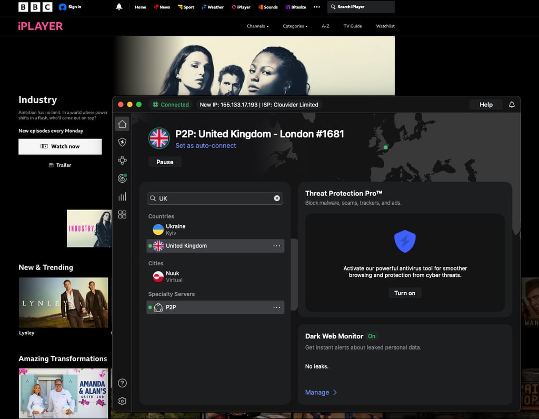
Task: Click the green server dot on map
Action: (x=386, y=147)
